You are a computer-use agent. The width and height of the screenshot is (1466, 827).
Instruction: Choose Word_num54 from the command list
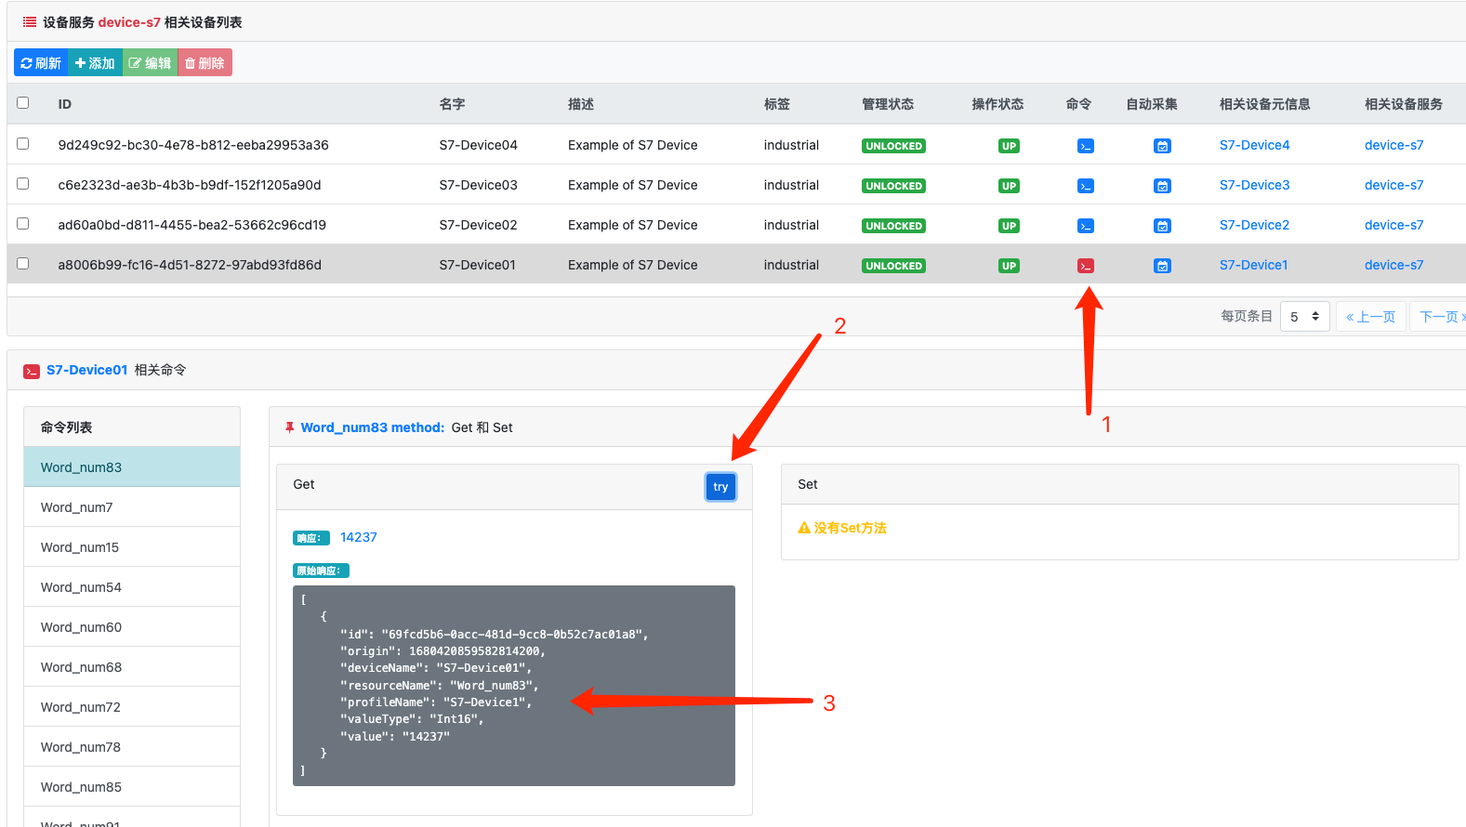tap(131, 587)
